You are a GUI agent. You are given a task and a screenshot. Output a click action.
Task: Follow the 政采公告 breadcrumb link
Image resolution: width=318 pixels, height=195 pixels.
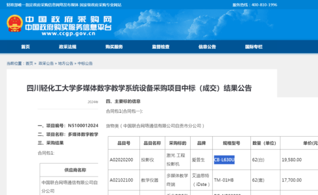(x=46, y=63)
